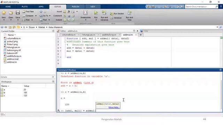Click the Help question mark icon
This screenshot has height=125, width=223.
click(x=182, y=7)
